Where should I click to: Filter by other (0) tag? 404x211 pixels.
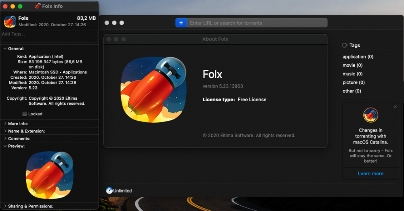(352, 91)
